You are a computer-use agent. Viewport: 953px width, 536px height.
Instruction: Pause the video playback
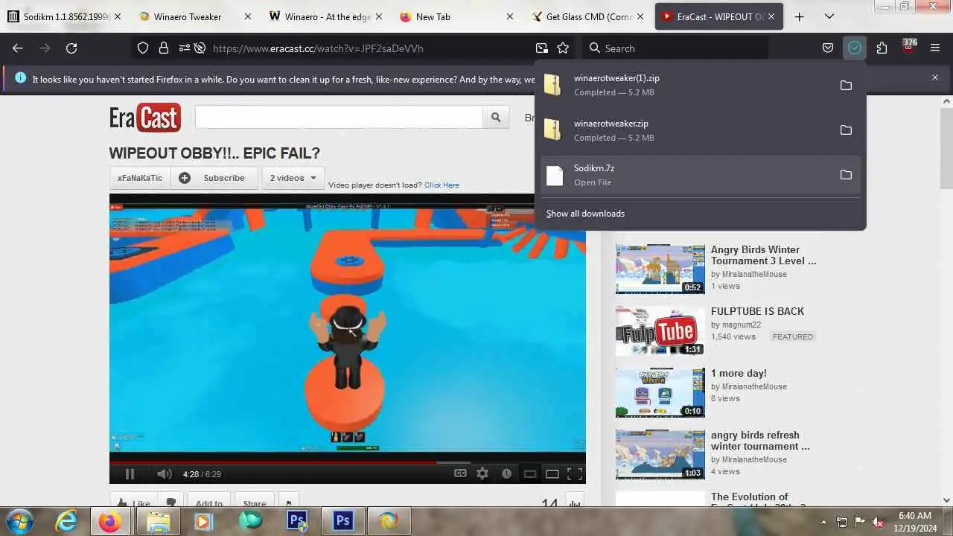[x=130, y=473]
